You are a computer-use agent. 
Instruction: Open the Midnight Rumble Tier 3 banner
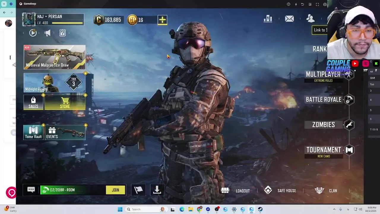(x=55, y=83)
